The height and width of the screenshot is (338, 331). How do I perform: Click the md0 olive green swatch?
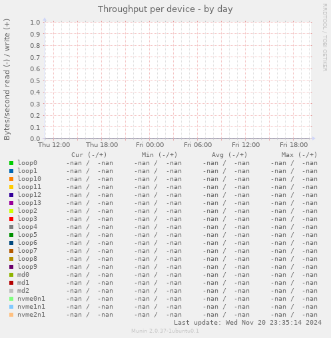[11, 275]
